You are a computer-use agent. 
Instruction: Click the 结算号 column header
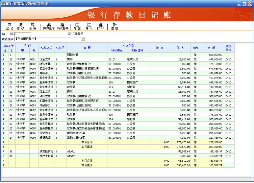[61, 48]
